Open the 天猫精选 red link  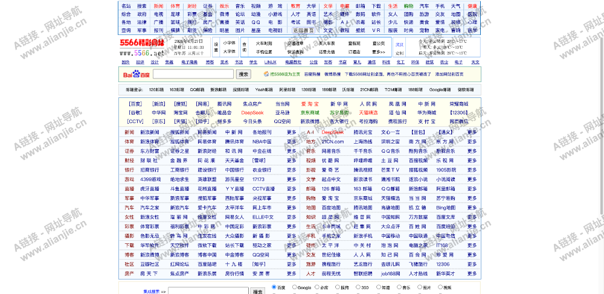pyautogui.click(x=368, y=113)
